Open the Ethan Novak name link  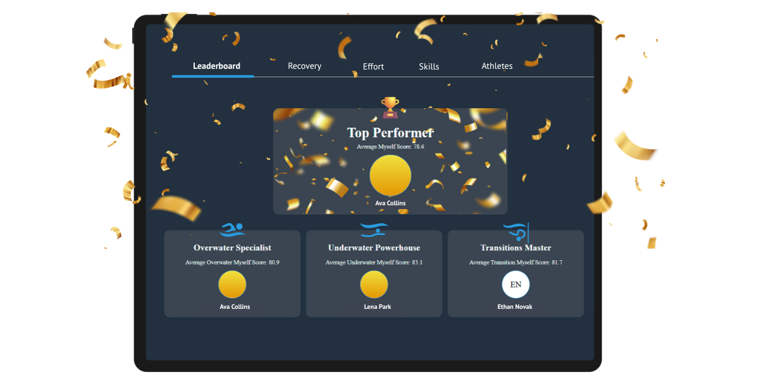click(x=515, y=307)
